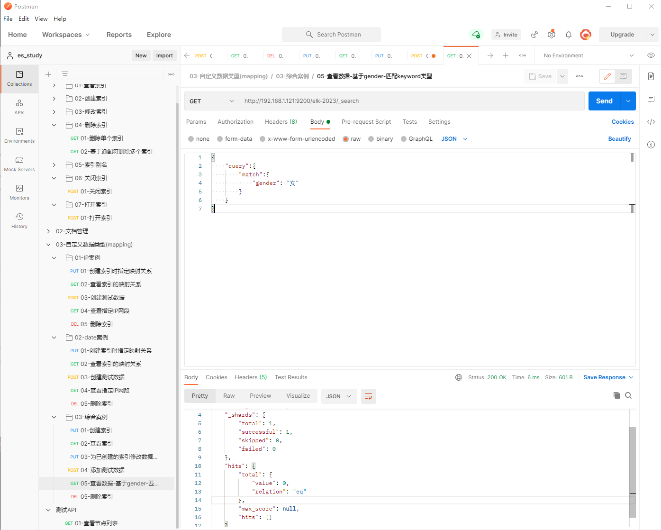Viewport: 661px width, 530px height.
Task: Open the settings gear icon in header
Action: [552, 35]
